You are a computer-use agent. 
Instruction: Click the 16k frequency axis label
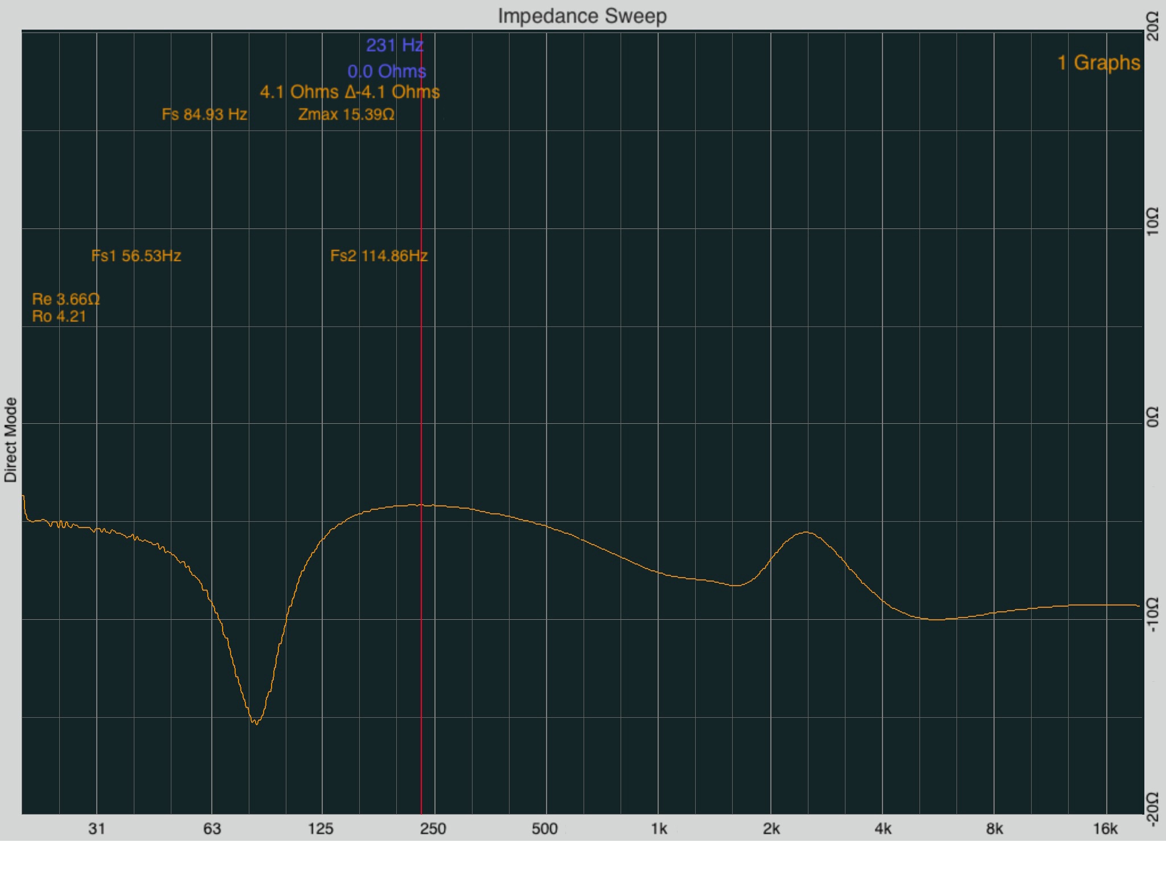pos(1105,829)
